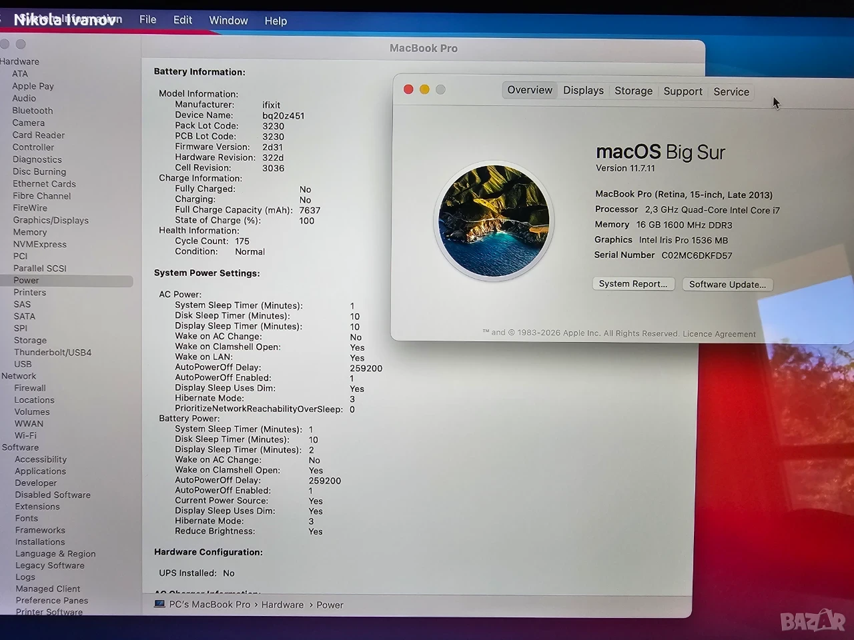
Task: Select Accessibility in the sidebar
Action: pyautogui.click(x=41, y=459)
